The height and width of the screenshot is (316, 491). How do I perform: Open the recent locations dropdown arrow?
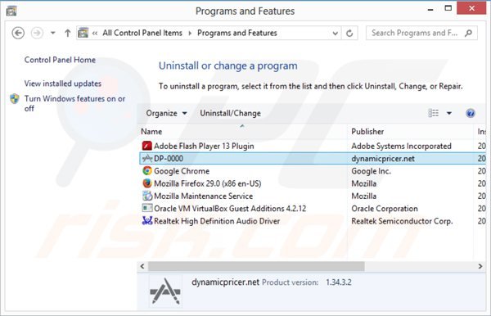click(x=53, y=33)
